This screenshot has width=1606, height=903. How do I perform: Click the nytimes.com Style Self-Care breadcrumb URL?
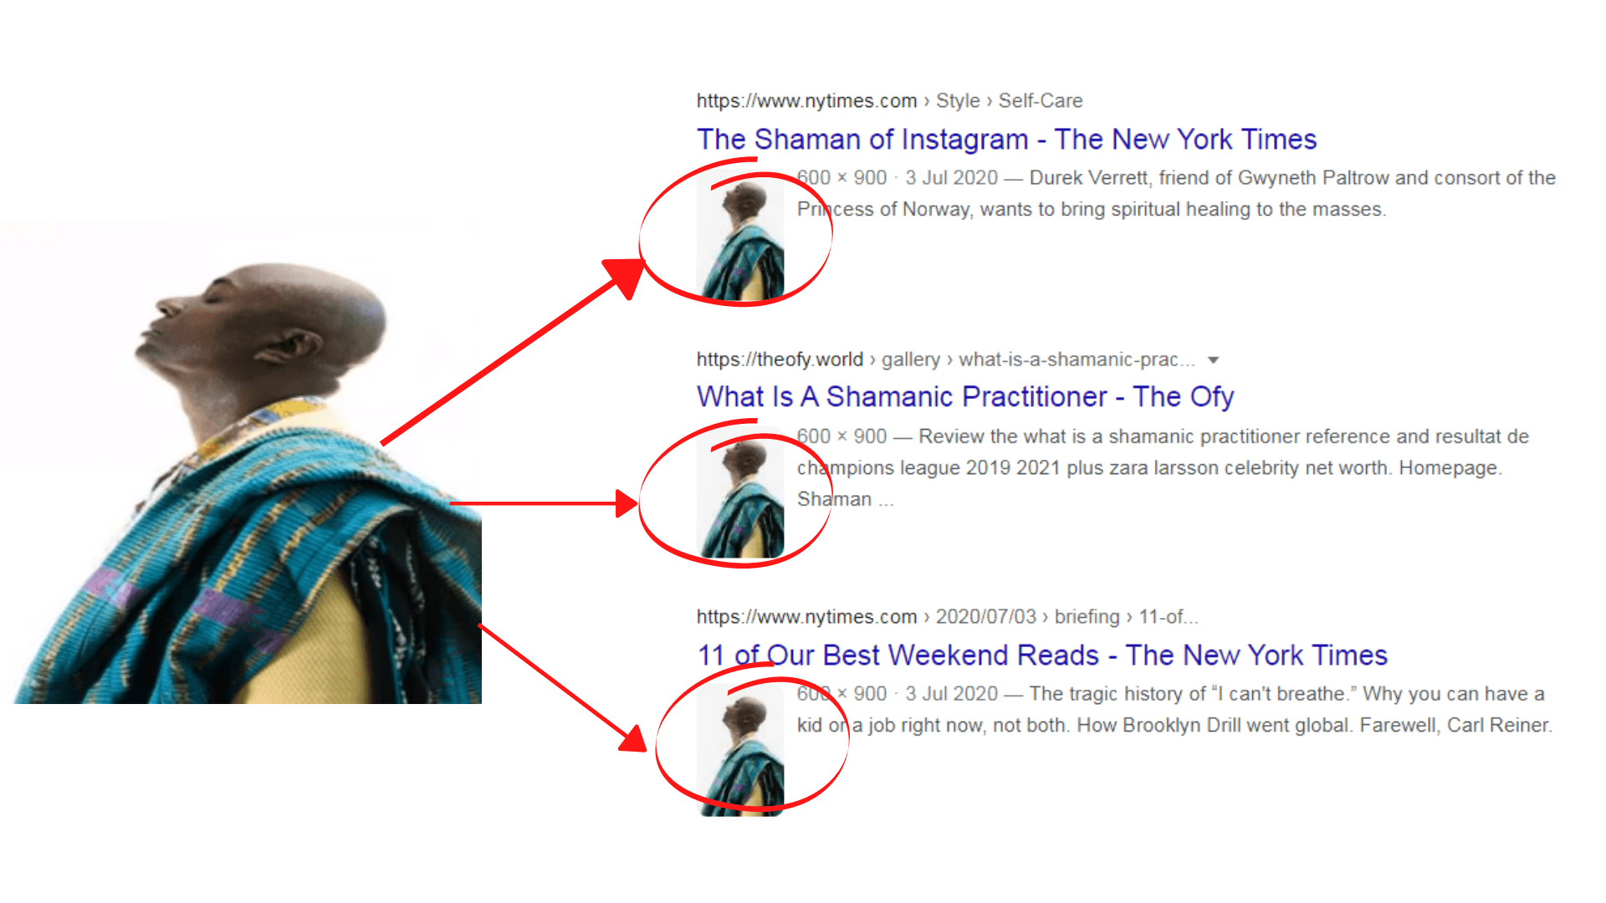[x=889, y=101]
